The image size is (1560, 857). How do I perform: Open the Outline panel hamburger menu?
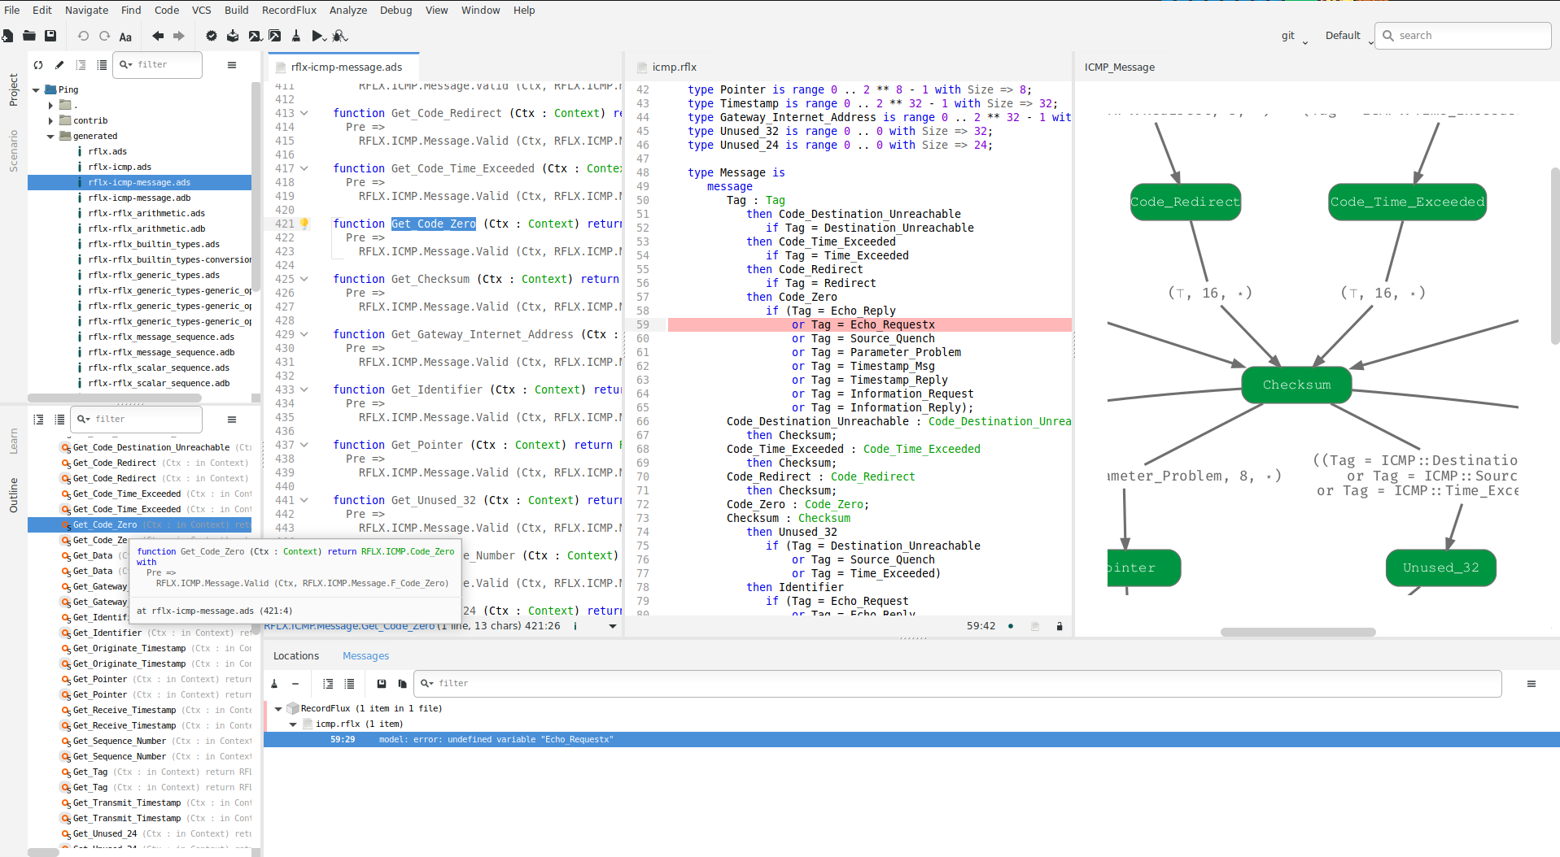pyautogui.click(x=232, y=419)
